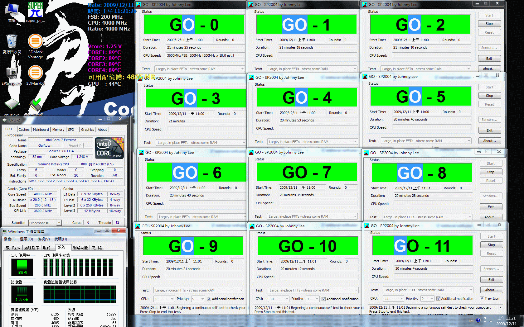Screen dimensions: 524x327
Task: Open the Test dropdown in GO-5 window
Action: coord(426,141)
